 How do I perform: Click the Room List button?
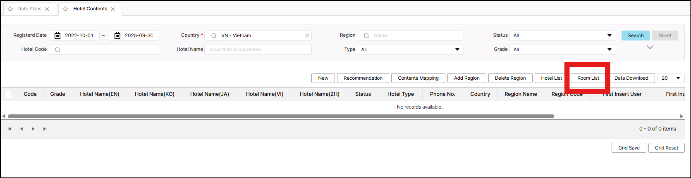[588, 78]
